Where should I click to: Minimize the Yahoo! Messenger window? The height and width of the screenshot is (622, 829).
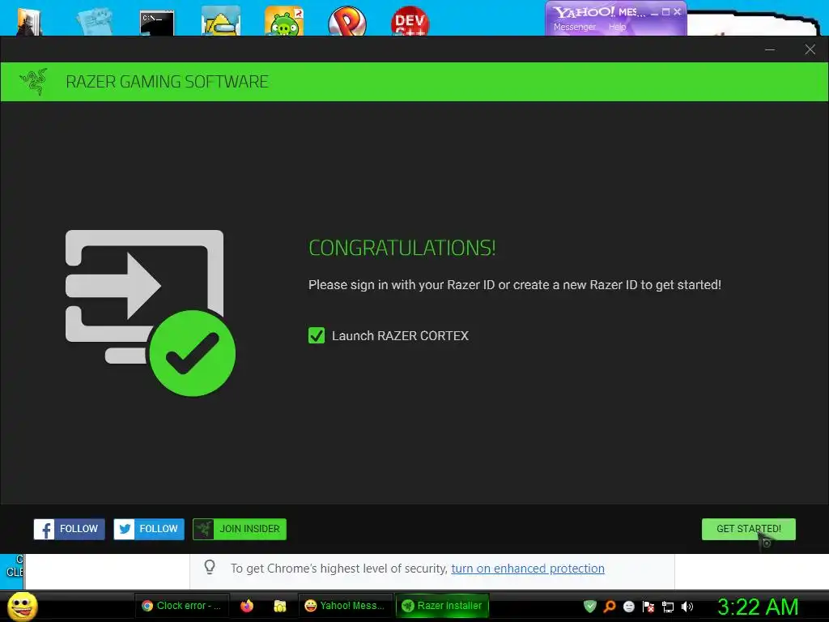(654, 12)
